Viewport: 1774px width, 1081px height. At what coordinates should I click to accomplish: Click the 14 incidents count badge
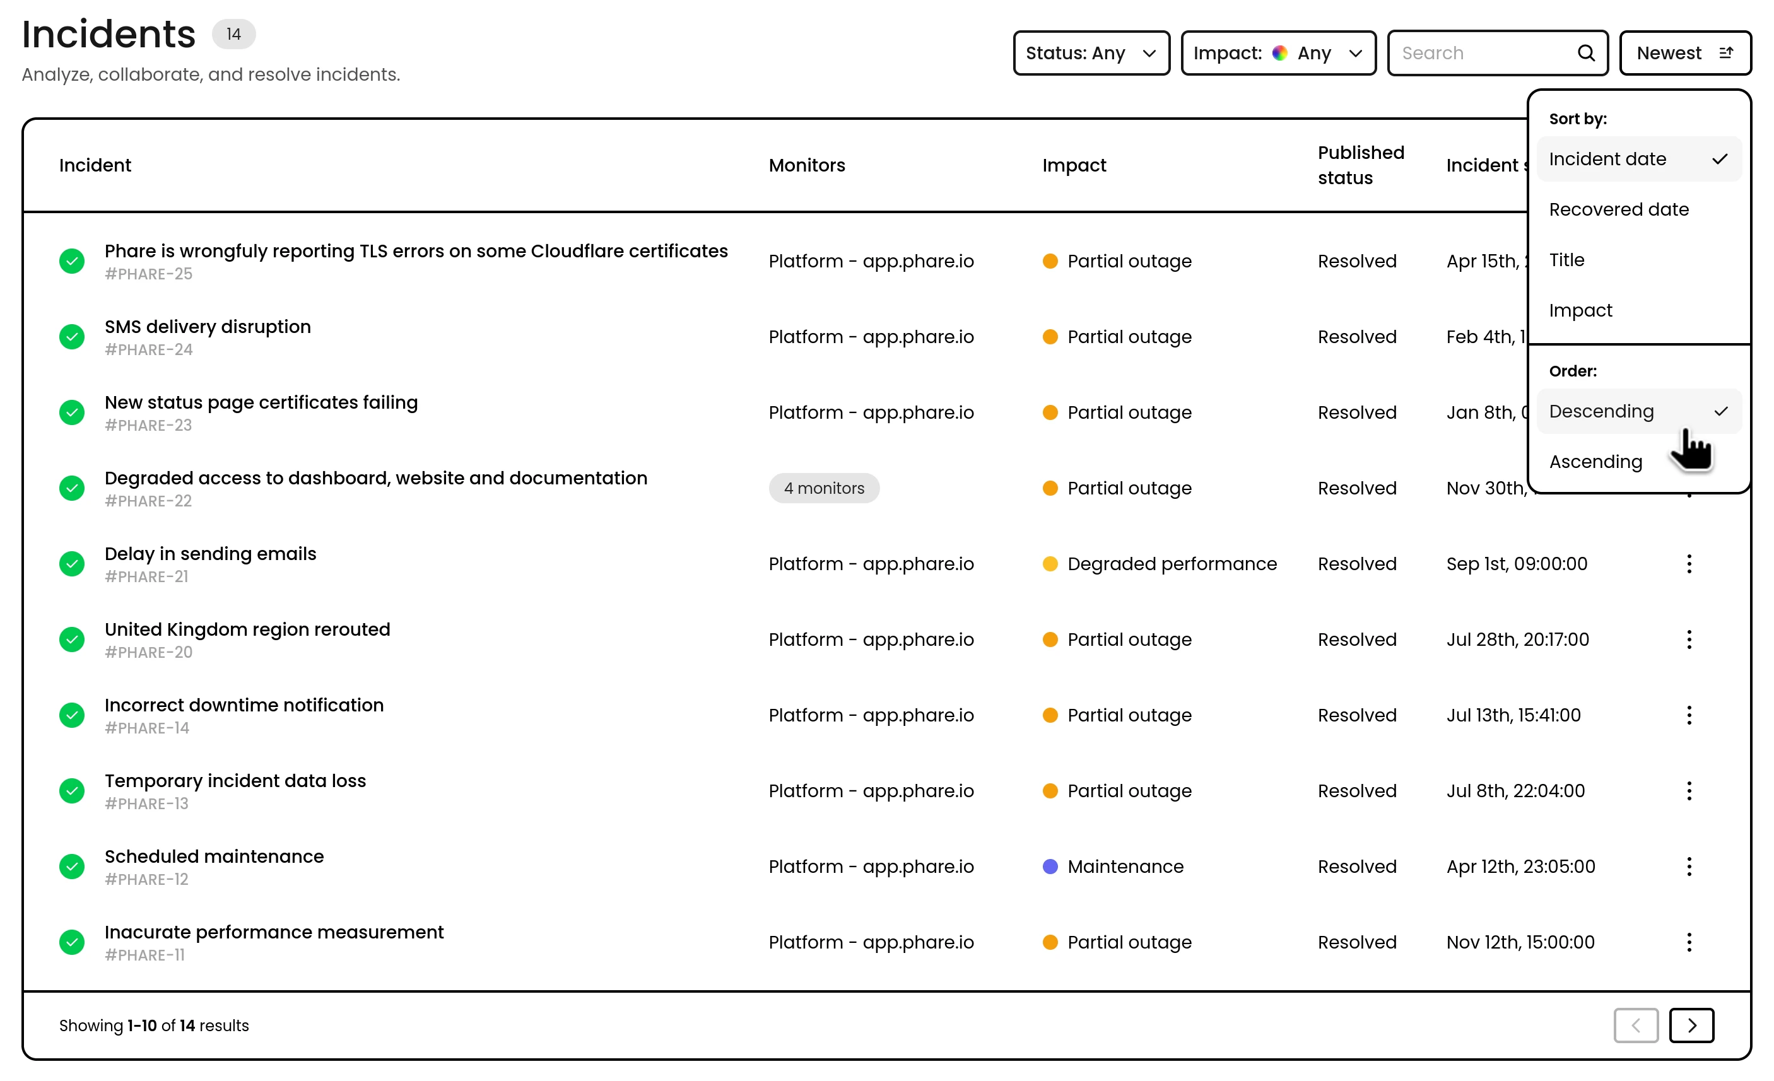233,34
